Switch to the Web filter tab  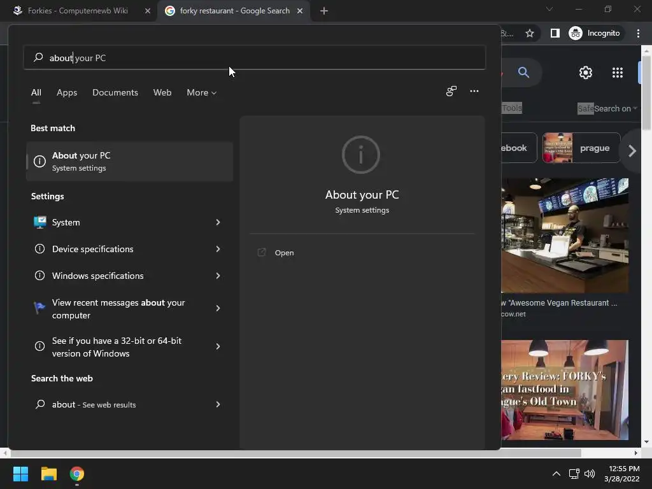(162, 93)
